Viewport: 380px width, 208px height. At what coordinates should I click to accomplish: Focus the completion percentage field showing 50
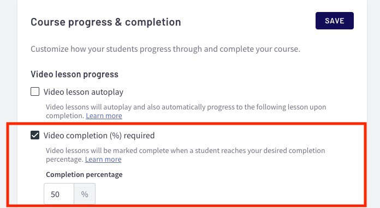click(x=59, y=194)
